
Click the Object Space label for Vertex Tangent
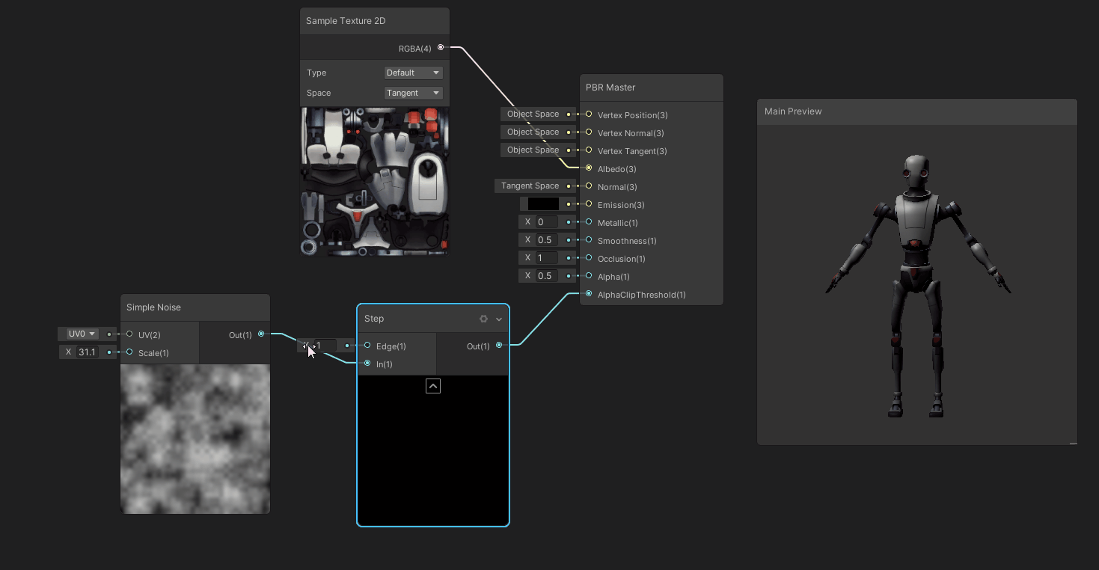[x=533, y=150]
